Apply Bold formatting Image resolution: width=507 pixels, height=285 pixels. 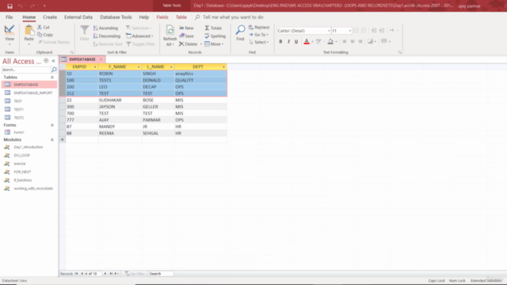coord(280,41)
